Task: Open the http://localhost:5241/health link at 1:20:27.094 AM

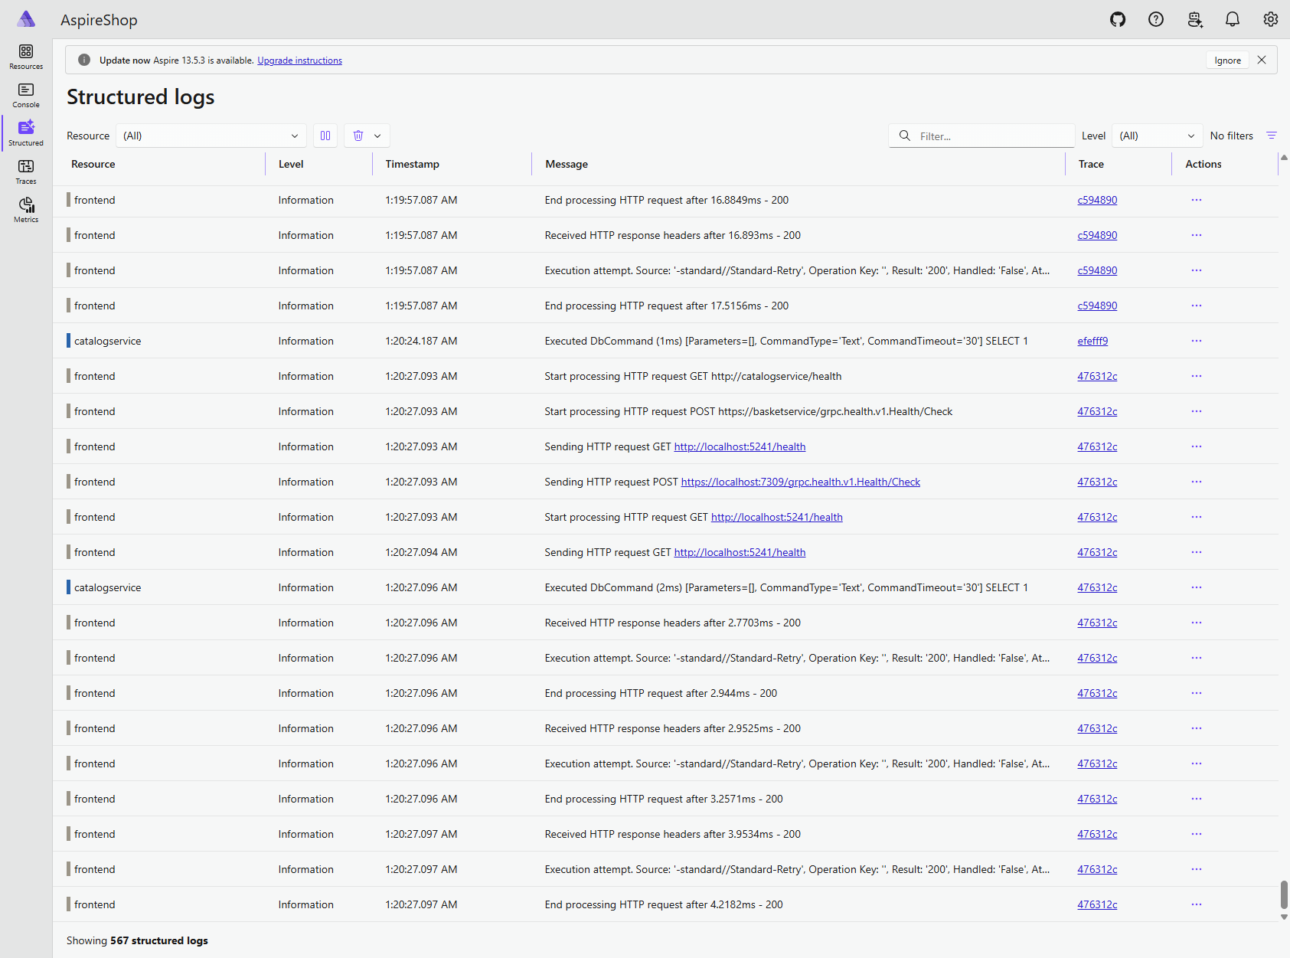Action: point(740,552)
